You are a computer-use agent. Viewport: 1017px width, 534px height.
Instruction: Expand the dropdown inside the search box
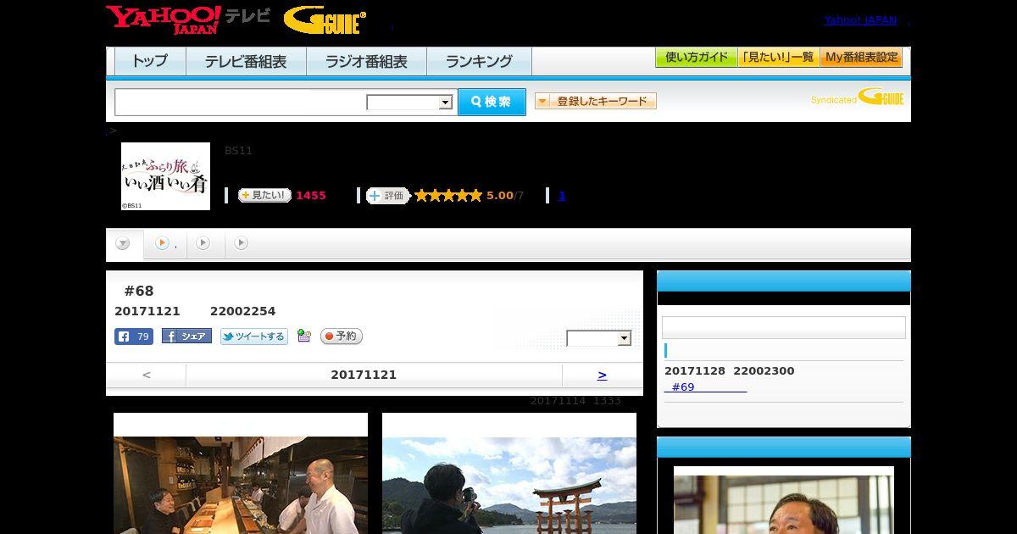[410, 103]
